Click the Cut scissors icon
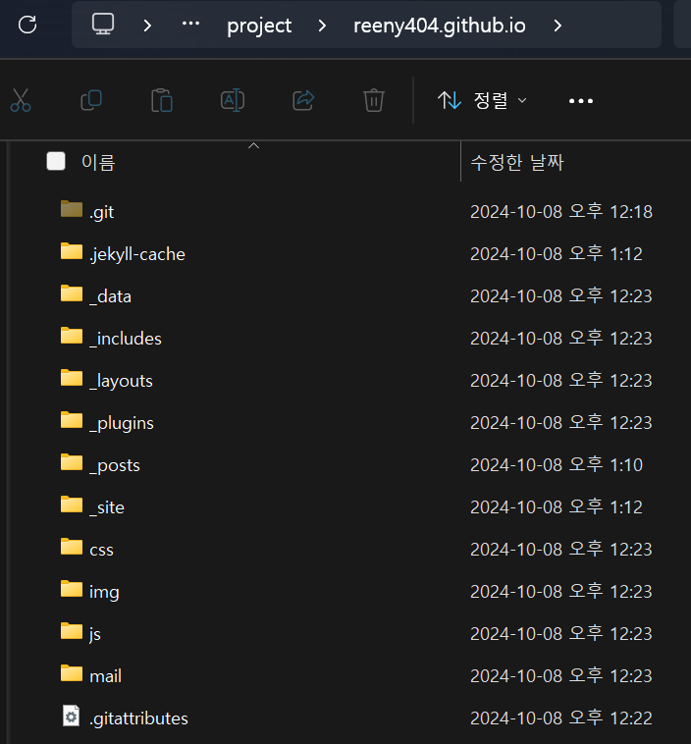 [21, 100]
